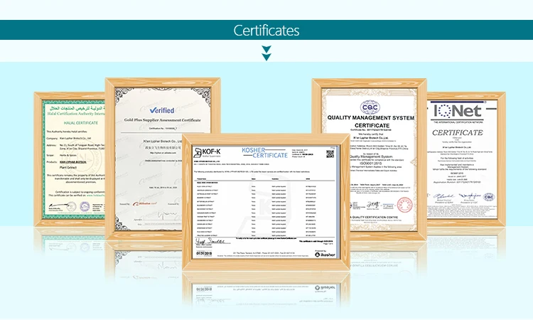Click the CQC globe logo
The image size is (533, 320).
point(370,107)
